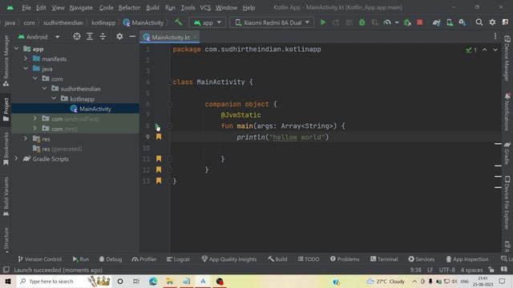
Task: Click the Select Opened File target icon
Action: tap(77, 37)
